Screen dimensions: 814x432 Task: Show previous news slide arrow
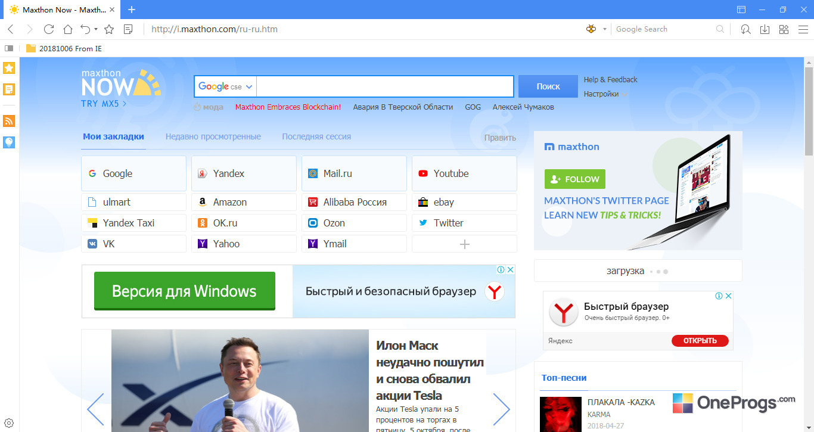coord(95,409)
